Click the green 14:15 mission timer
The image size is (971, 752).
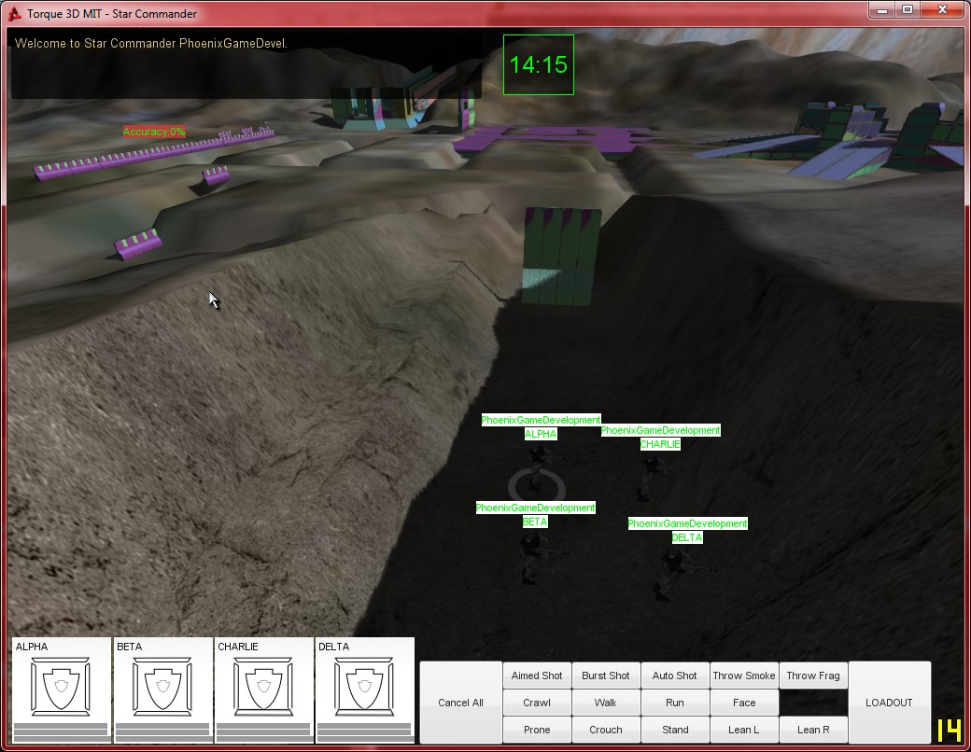pyautogui.click(x=538, y=65)
